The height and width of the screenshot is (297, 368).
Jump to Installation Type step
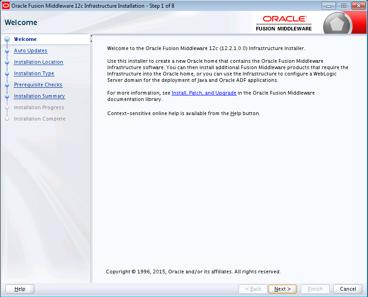34,73
